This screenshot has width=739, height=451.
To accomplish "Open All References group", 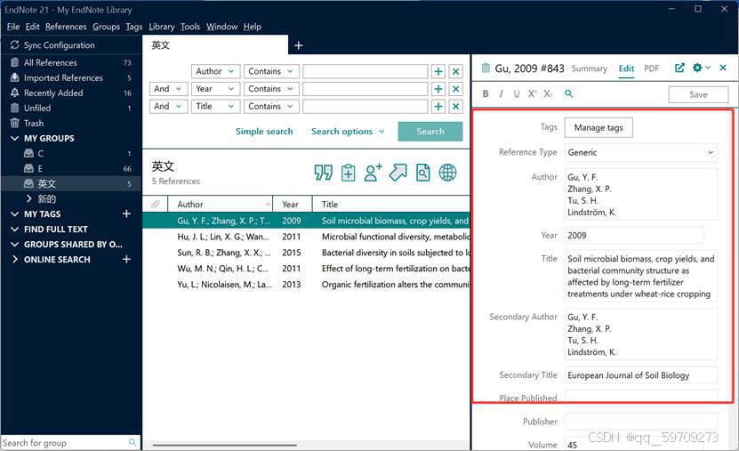I will (x=70, y=62).
